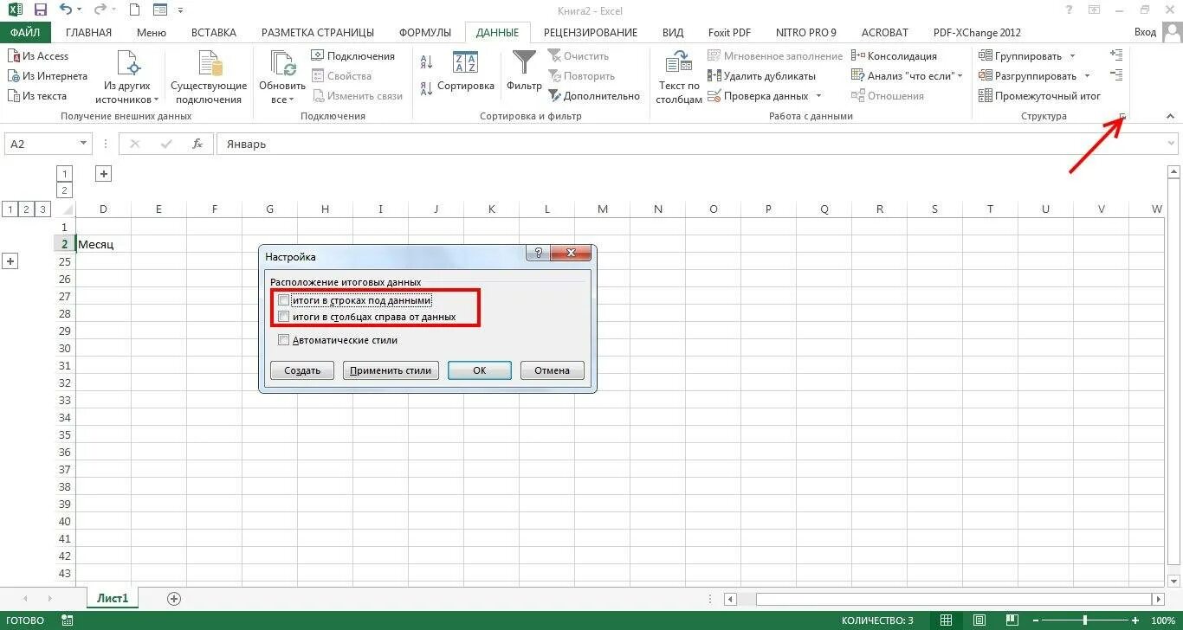Viewport: 1183px width, 630px height.
Task: Click the hide detail icon in Структура
Action: [1116, 76]
